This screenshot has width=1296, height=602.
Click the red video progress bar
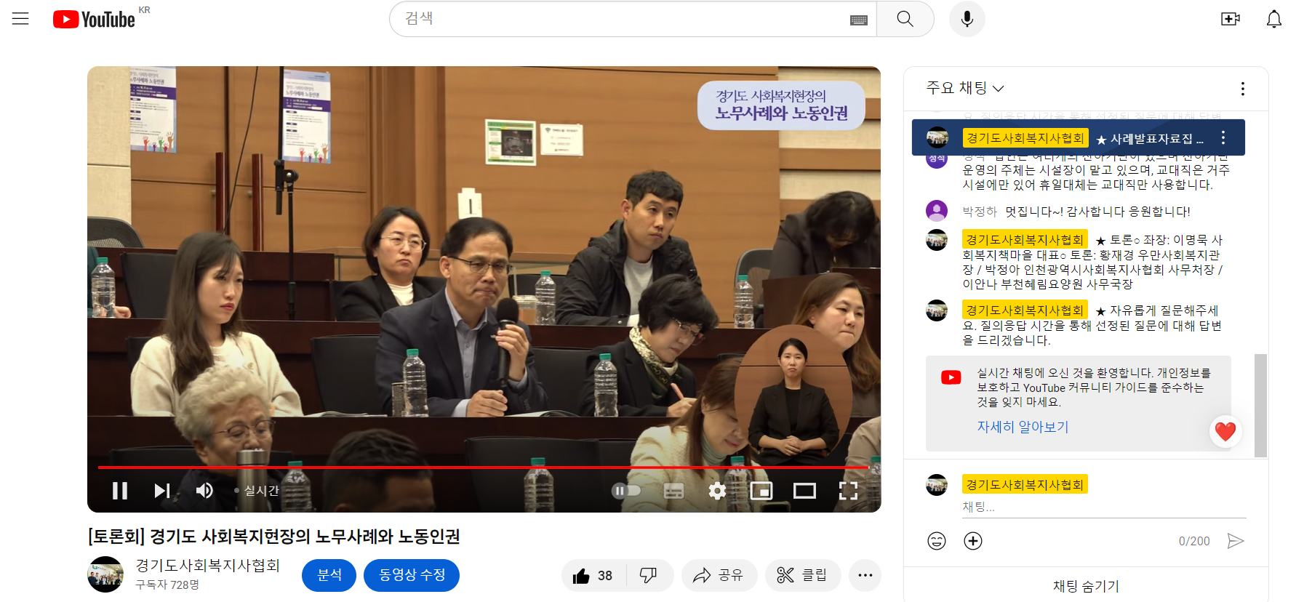click(x=480, y=467)
